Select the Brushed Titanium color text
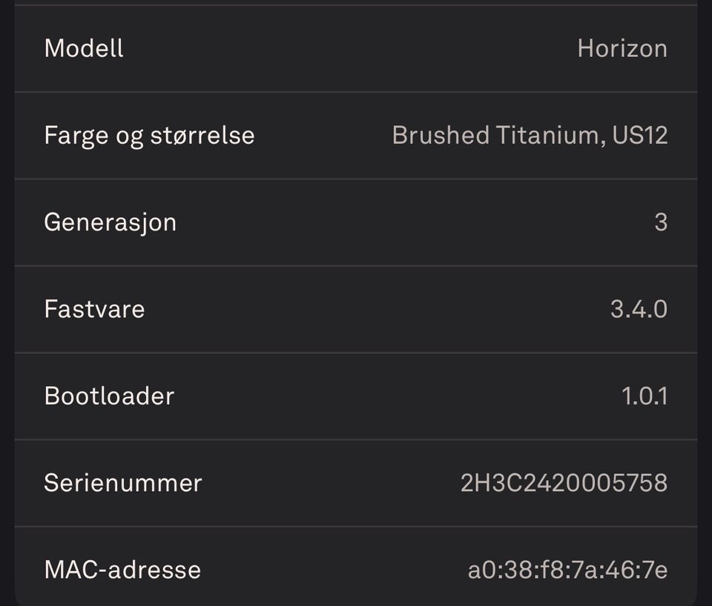The height and width of the screenshot is (606, 712). (495, 136)
